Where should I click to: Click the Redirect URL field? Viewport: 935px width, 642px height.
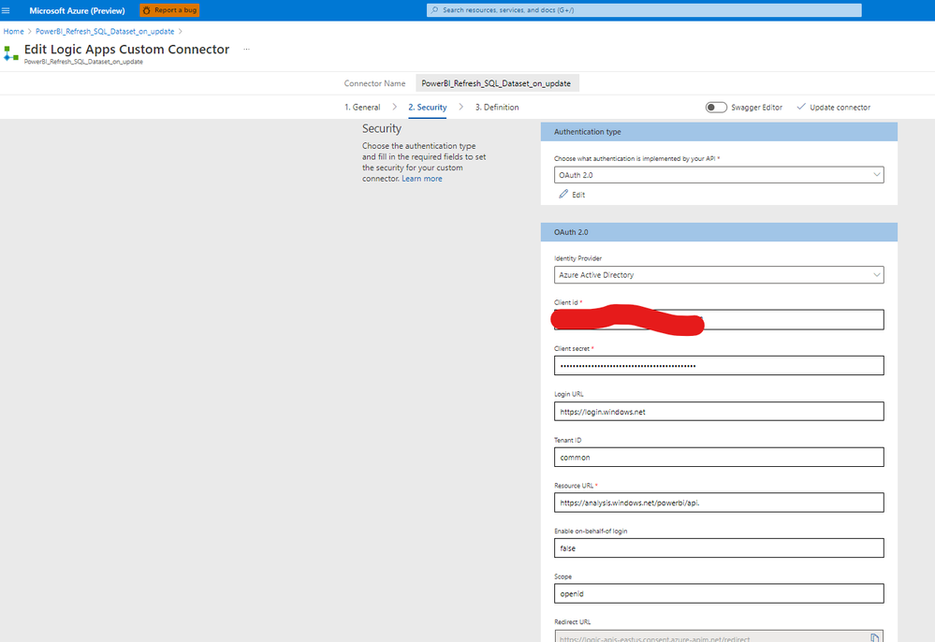(x=719, y=636)
